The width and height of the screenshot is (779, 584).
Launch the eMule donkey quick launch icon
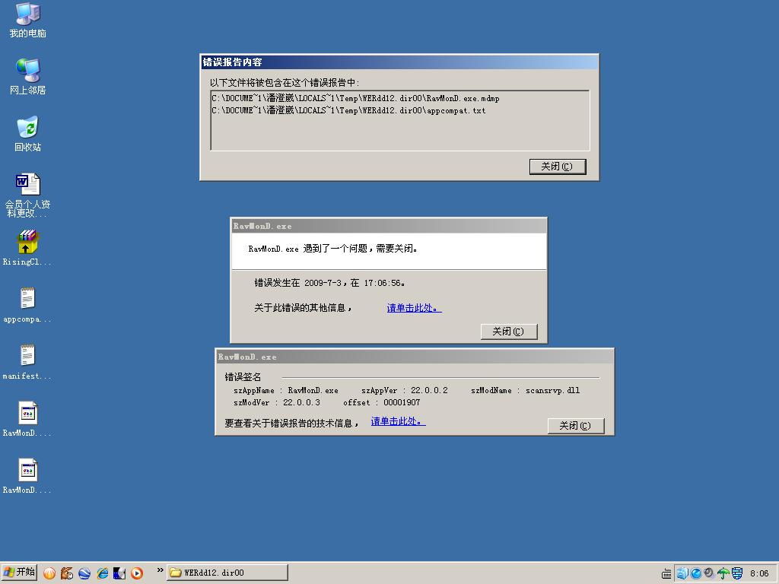coord(67,573)
